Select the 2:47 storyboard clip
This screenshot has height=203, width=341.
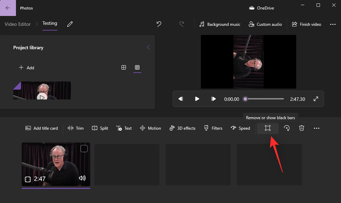point(56,164)
